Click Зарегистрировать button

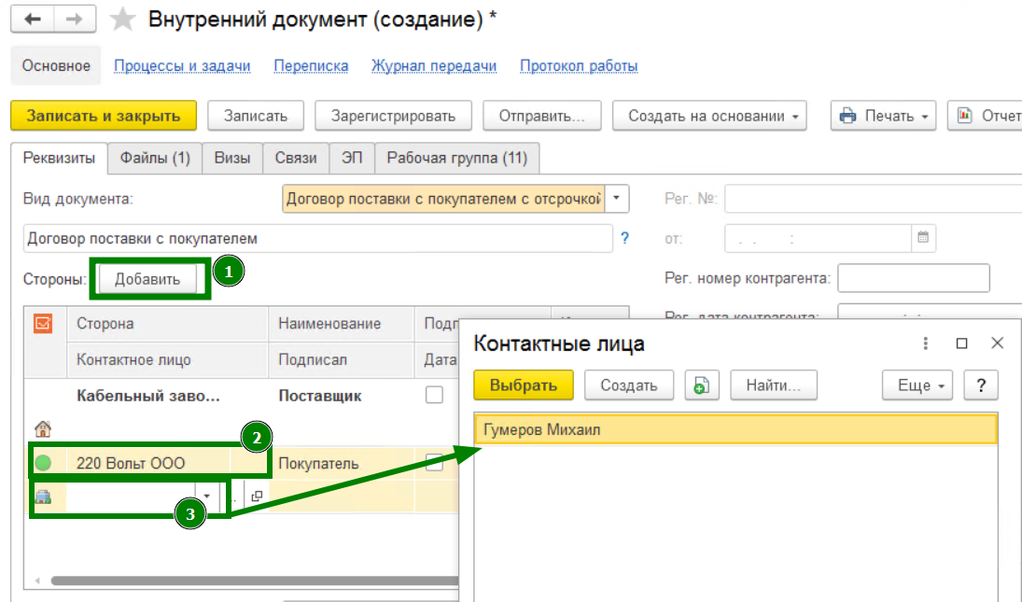[x=393, y=116]
